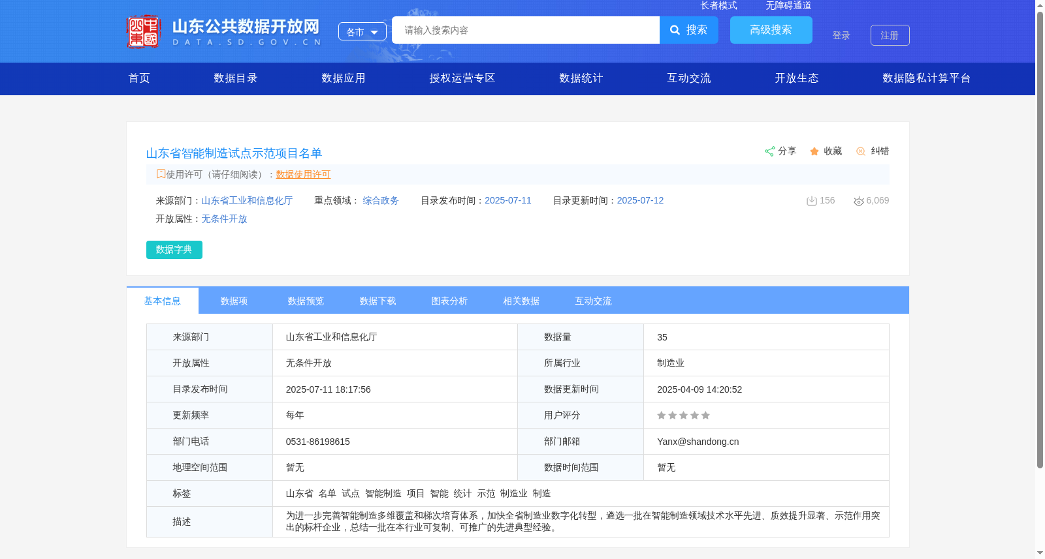Screen dimensions: 1045x559
Task: Open 开放生态 menu item
Action: point(797,78)
